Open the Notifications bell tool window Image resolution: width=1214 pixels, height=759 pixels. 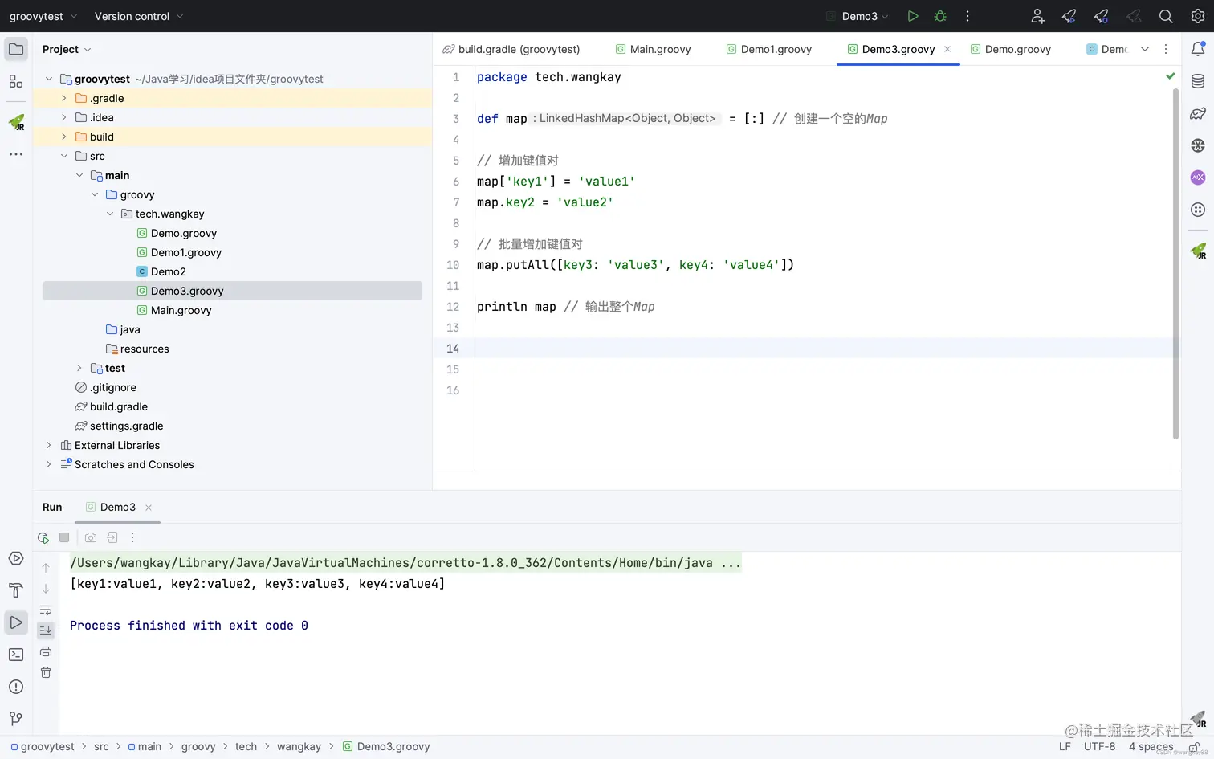1198,49
